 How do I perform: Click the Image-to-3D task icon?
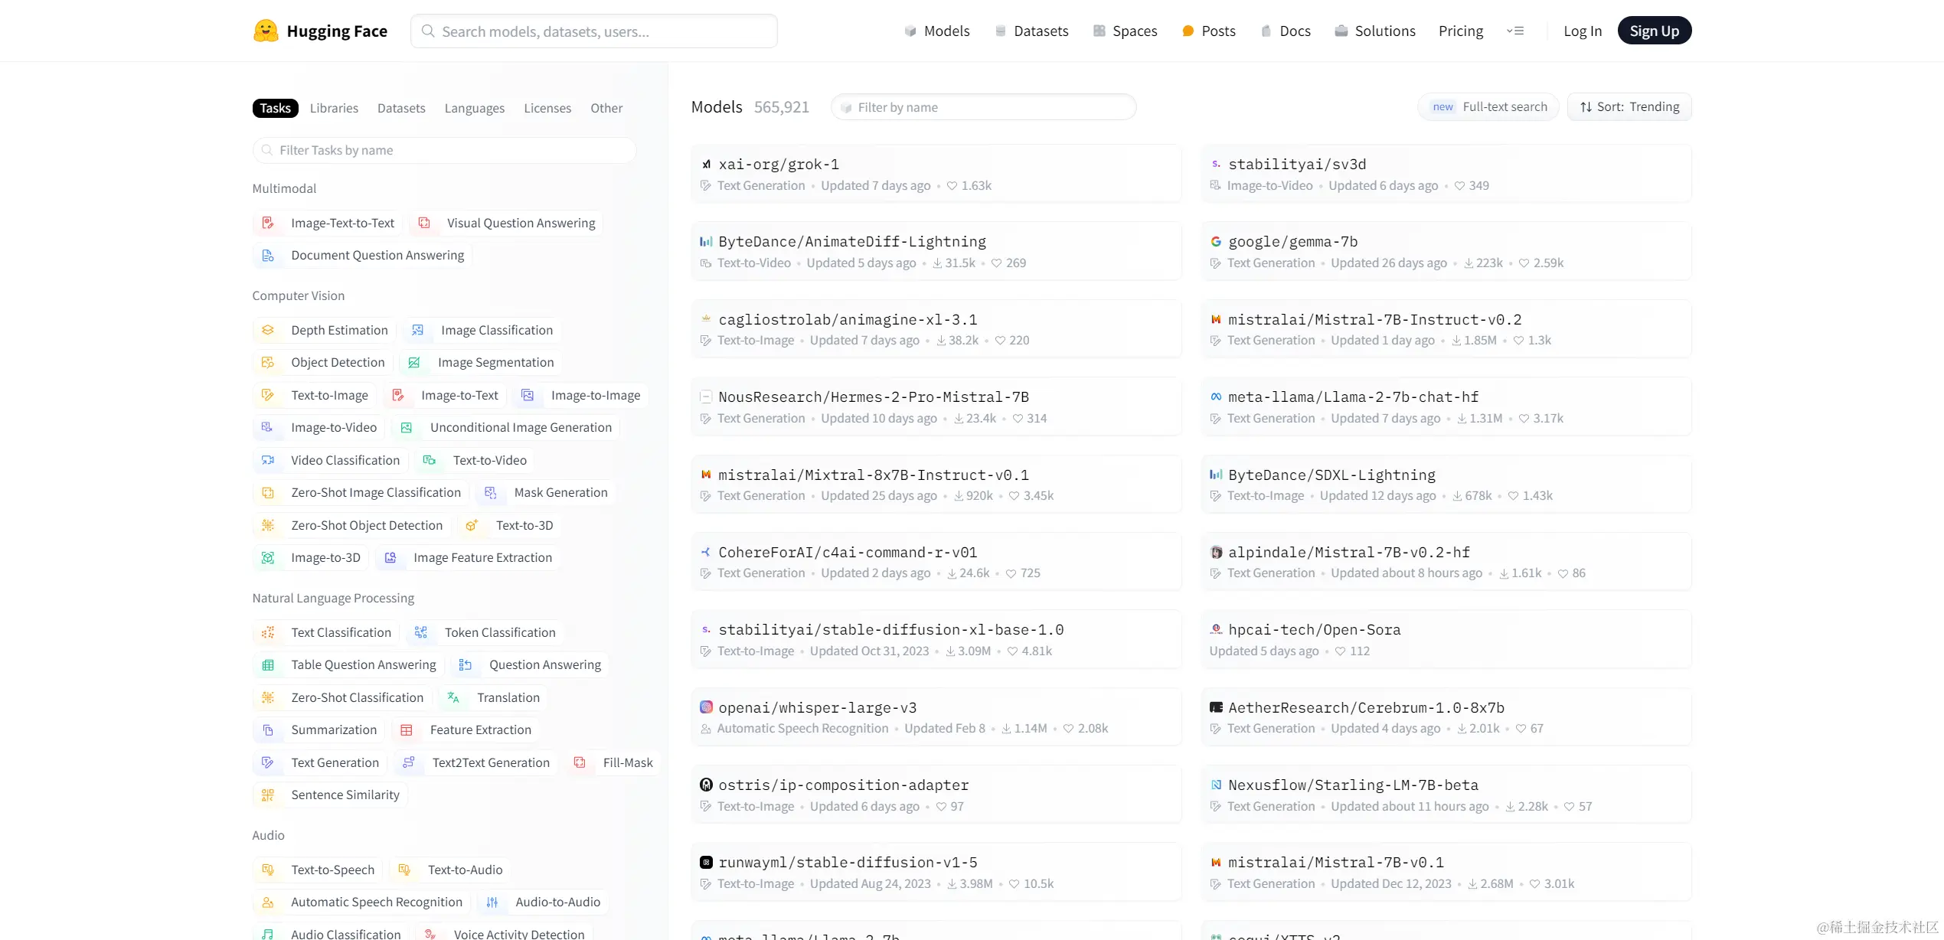tap(268, 557)
